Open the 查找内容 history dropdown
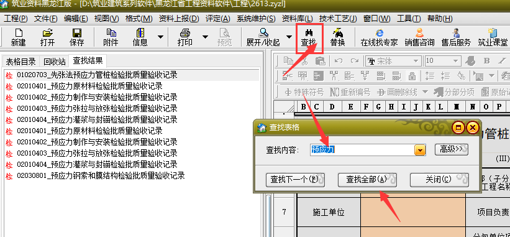 point(420,150)
